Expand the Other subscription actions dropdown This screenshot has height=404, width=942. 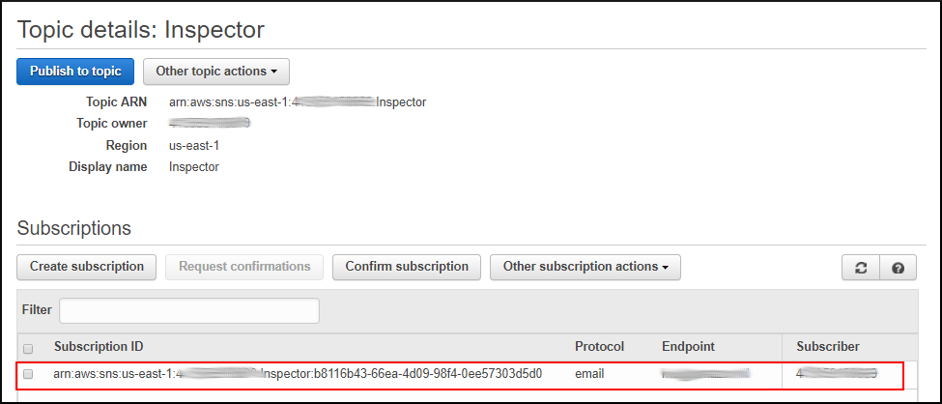pos(585,267)
